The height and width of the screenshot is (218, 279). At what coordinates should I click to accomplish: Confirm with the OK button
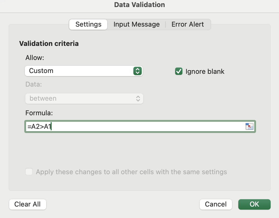pyautogui.click(x=254, y=204)
